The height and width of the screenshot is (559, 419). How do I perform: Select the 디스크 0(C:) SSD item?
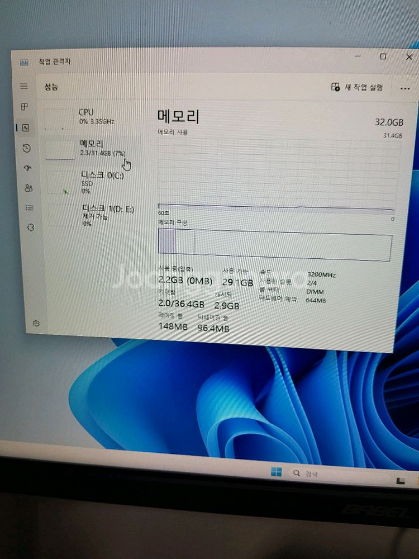coord(93,182)
